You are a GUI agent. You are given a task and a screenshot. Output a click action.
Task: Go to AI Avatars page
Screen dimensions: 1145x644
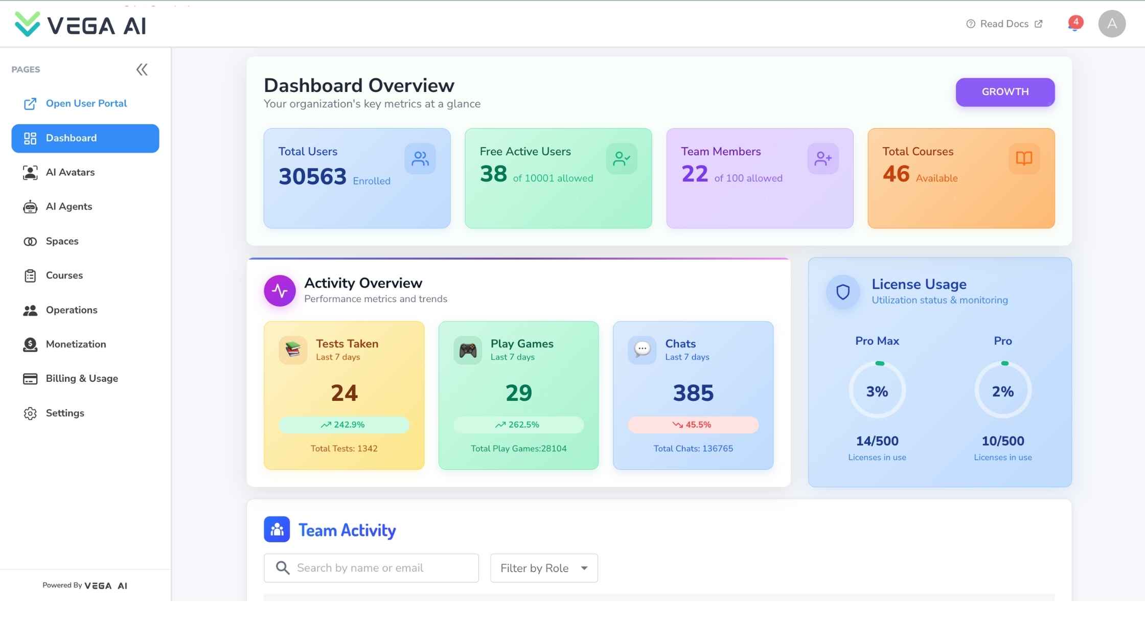[x=70, y=172]
